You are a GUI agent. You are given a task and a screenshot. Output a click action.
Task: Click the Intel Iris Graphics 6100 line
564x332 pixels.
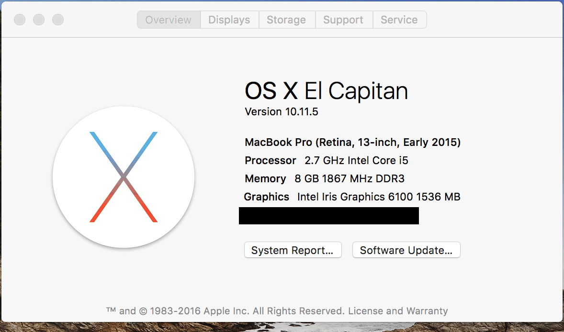[x=352, y=197]
